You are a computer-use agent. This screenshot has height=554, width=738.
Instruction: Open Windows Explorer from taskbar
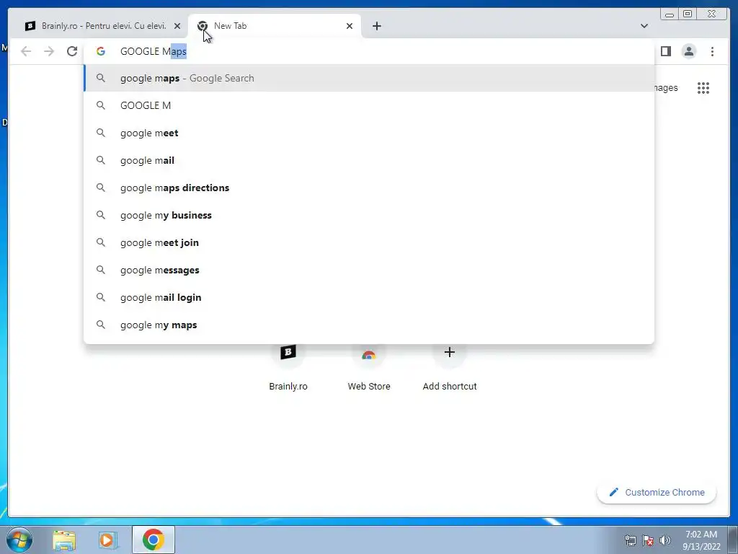click(64, 540)
